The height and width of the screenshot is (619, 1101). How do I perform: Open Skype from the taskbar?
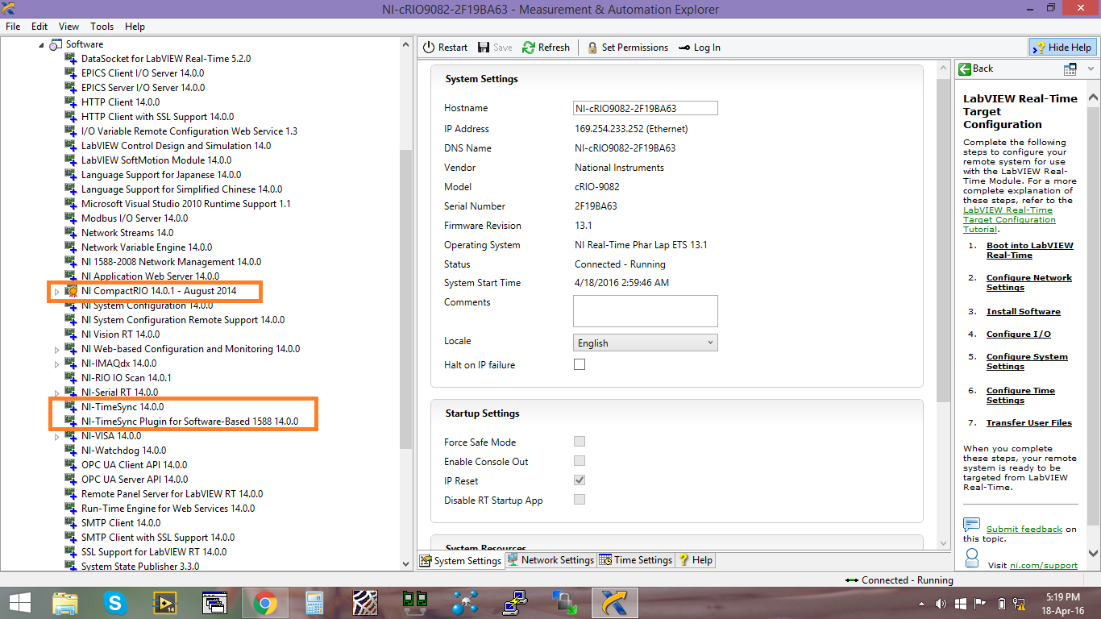pos(115,602)
